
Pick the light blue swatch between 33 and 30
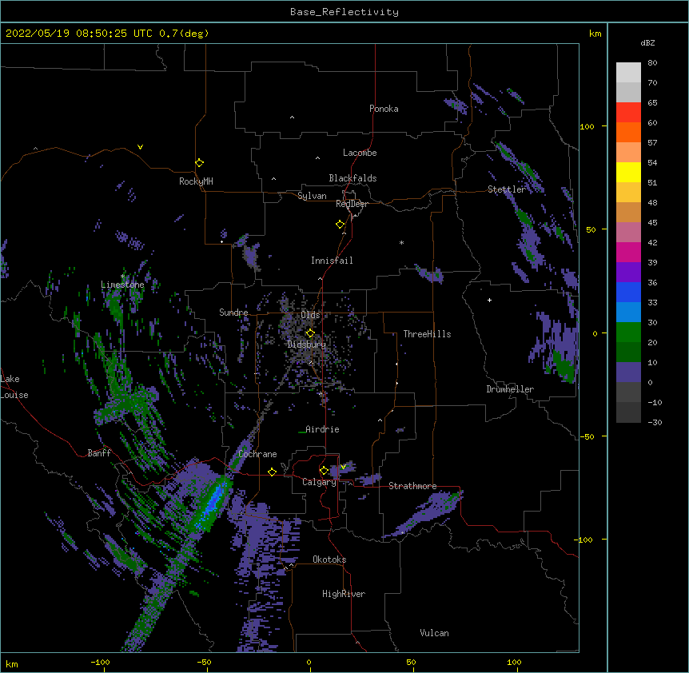(x=628, y=312)
